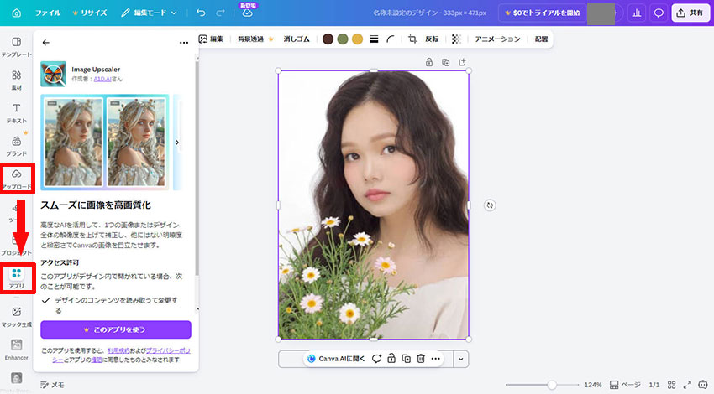Open the アップロード sidebar panel

click(17, 179)
